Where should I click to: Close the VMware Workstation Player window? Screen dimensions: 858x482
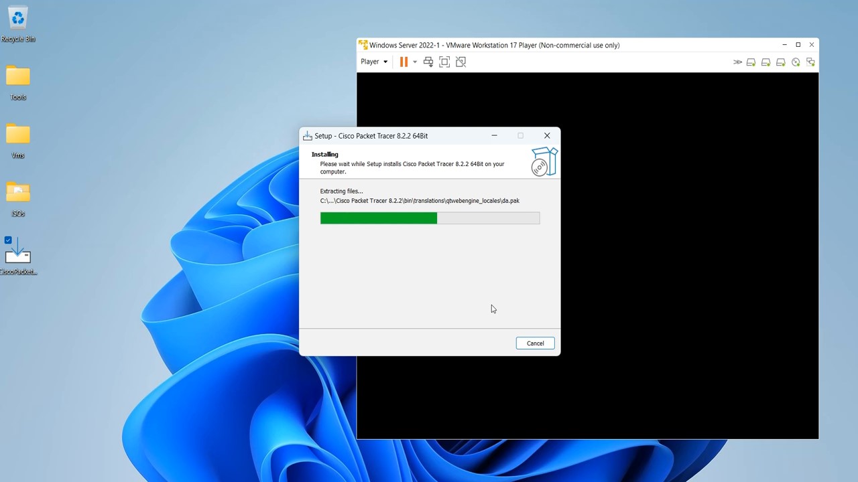[812, 45]
